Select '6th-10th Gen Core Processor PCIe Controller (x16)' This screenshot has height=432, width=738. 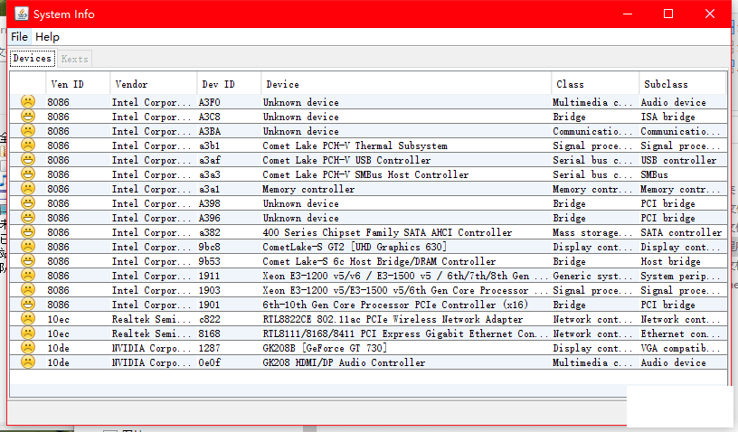[x=395, y=305]
